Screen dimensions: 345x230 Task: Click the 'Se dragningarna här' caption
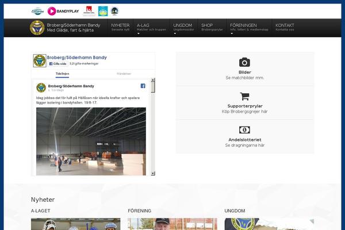(245, 145)
